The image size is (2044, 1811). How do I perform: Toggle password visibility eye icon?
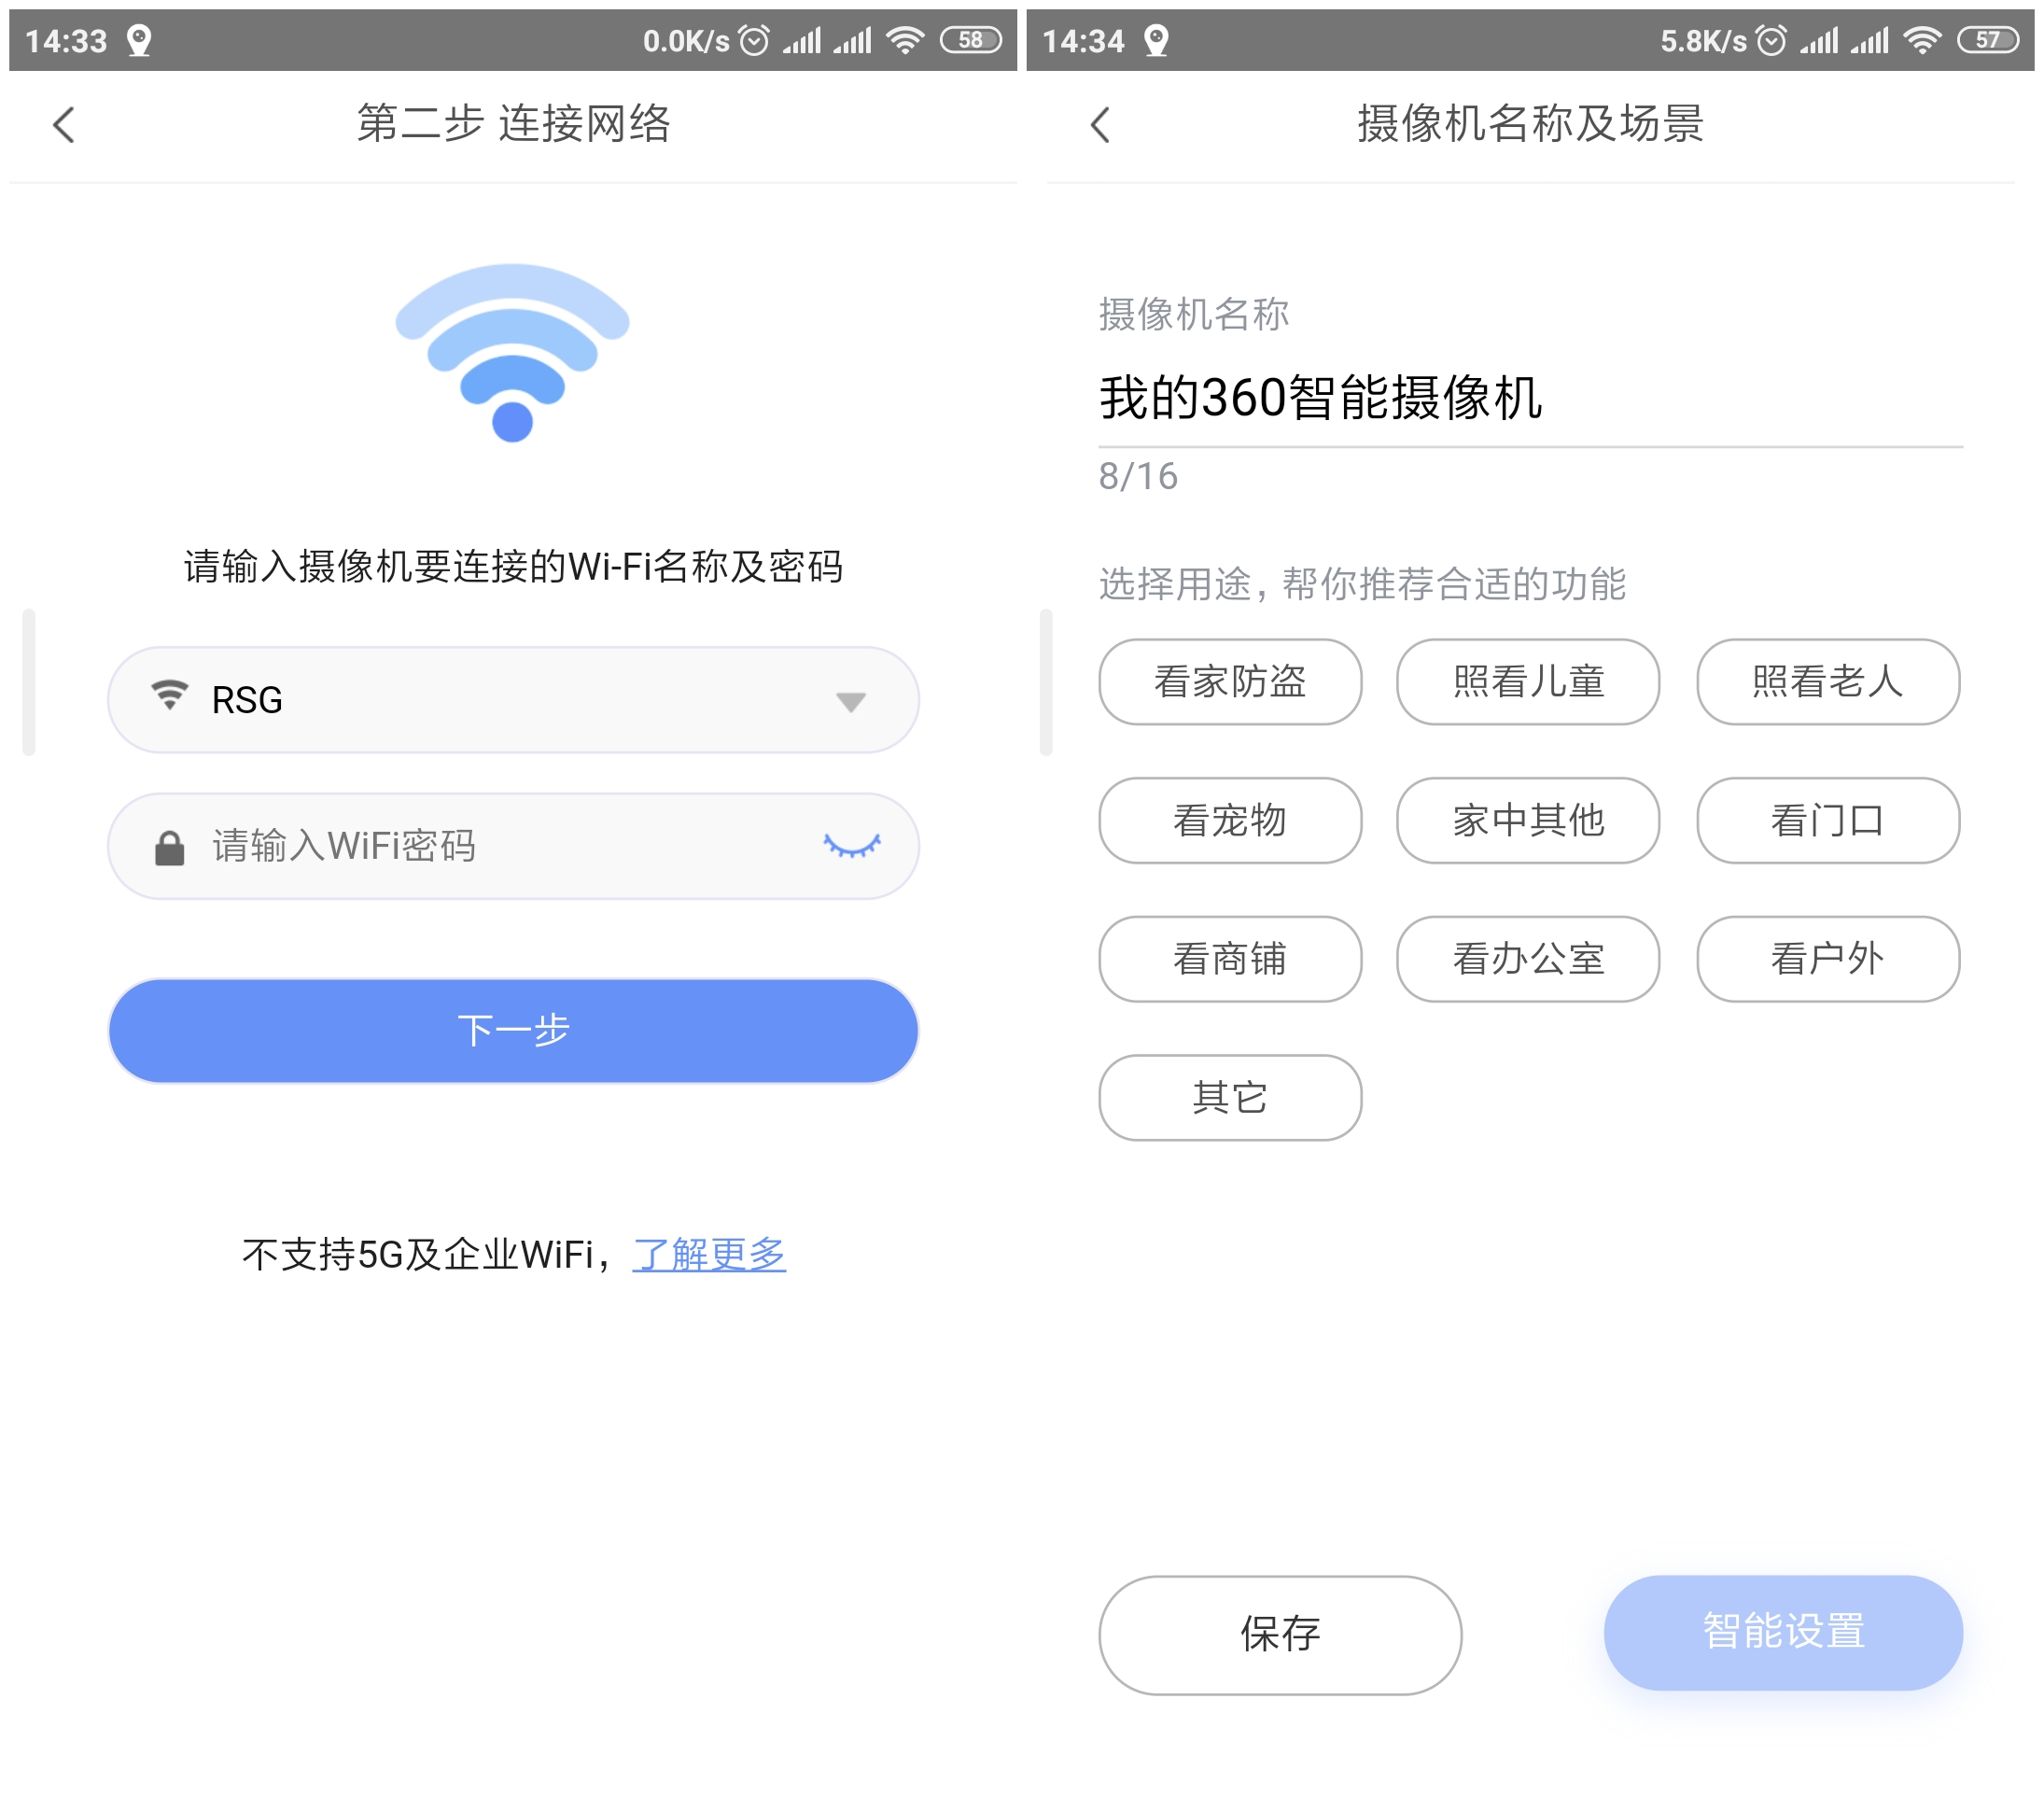click(852, 846)
